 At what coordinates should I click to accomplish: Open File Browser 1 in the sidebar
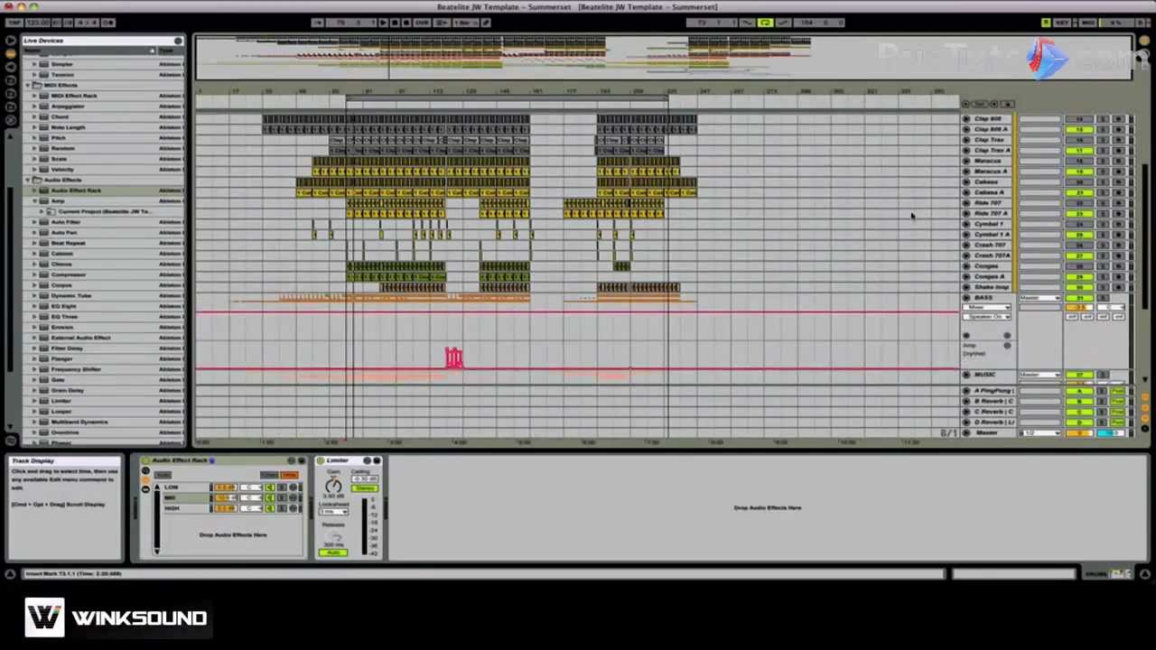point(11,79)
